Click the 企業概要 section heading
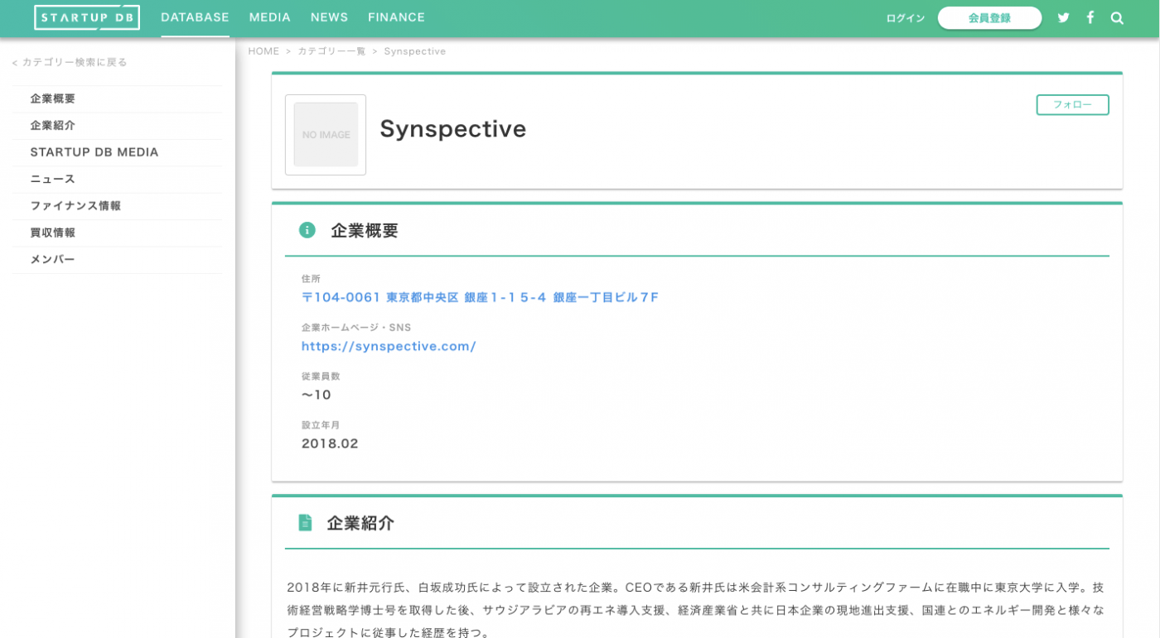The width and height of the screenshot is (1160, 638). (365, 231)
